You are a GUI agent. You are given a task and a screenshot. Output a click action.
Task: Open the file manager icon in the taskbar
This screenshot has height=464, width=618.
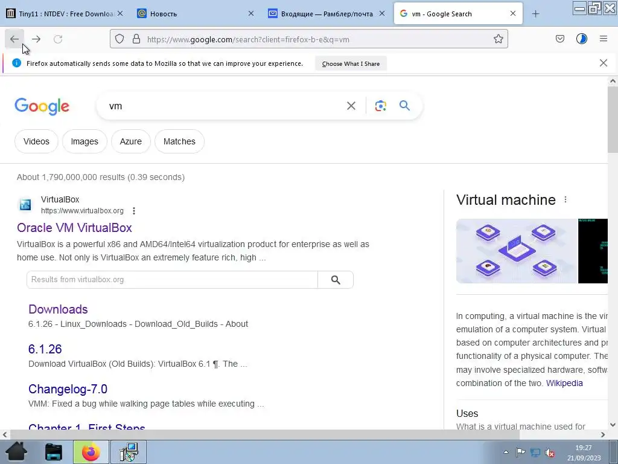54,452
